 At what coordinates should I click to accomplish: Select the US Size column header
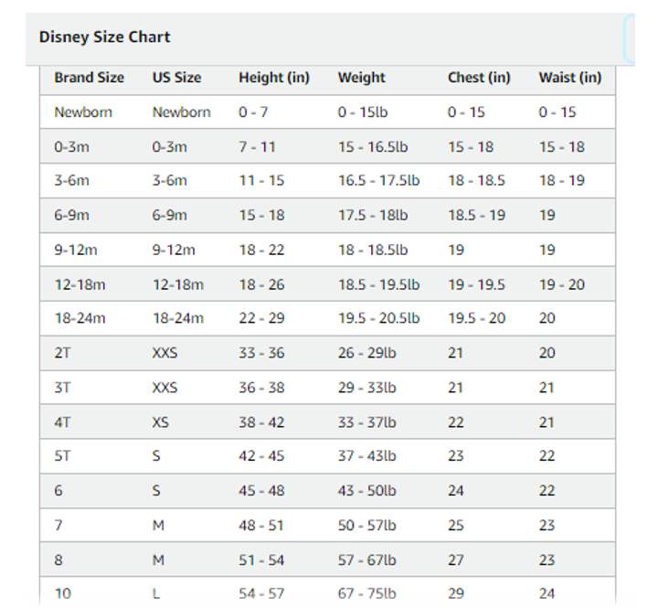[x=176, y=78]
